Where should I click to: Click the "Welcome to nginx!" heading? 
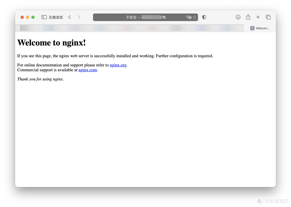point(51,43)
